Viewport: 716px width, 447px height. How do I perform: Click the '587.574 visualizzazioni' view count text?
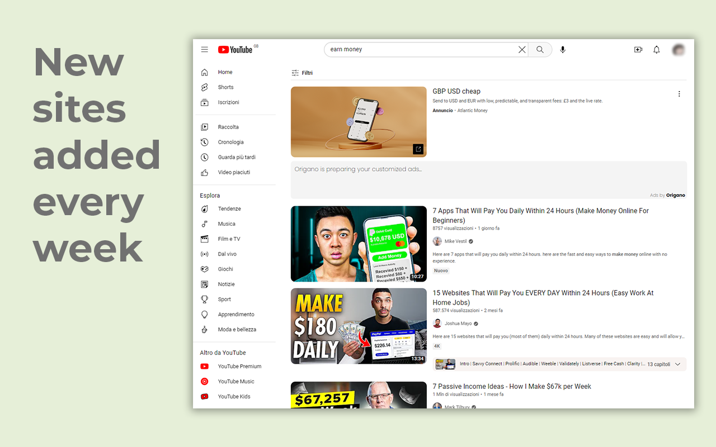[456, 311]
